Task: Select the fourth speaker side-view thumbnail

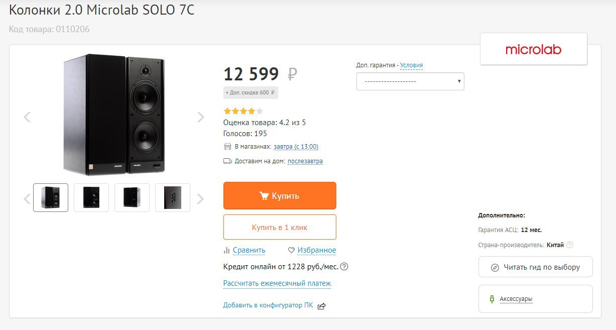Action: (173, 197)
